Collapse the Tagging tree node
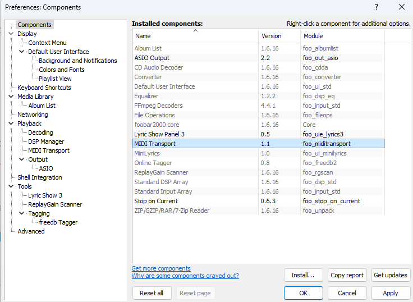Screen dimensions: 413x302 [22, 213]
